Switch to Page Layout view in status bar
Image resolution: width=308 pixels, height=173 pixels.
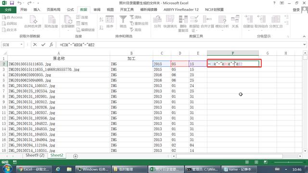coord(257,162)
